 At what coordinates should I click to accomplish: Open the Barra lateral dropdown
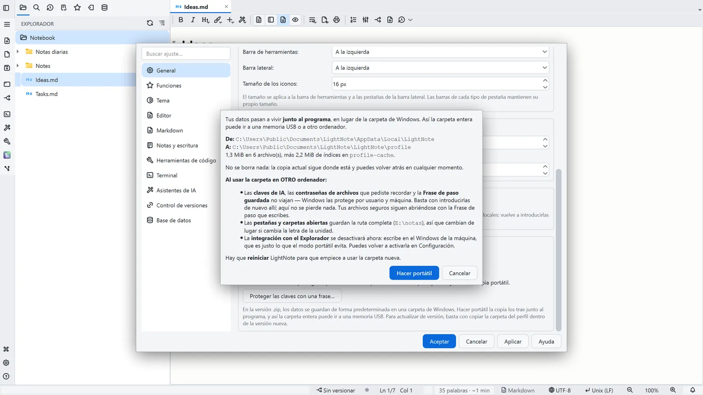[x=440, y=68]
